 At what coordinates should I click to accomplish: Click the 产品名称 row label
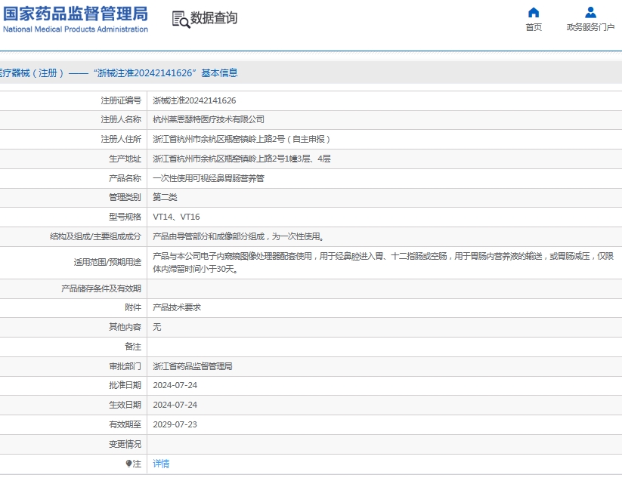point(125,178)
